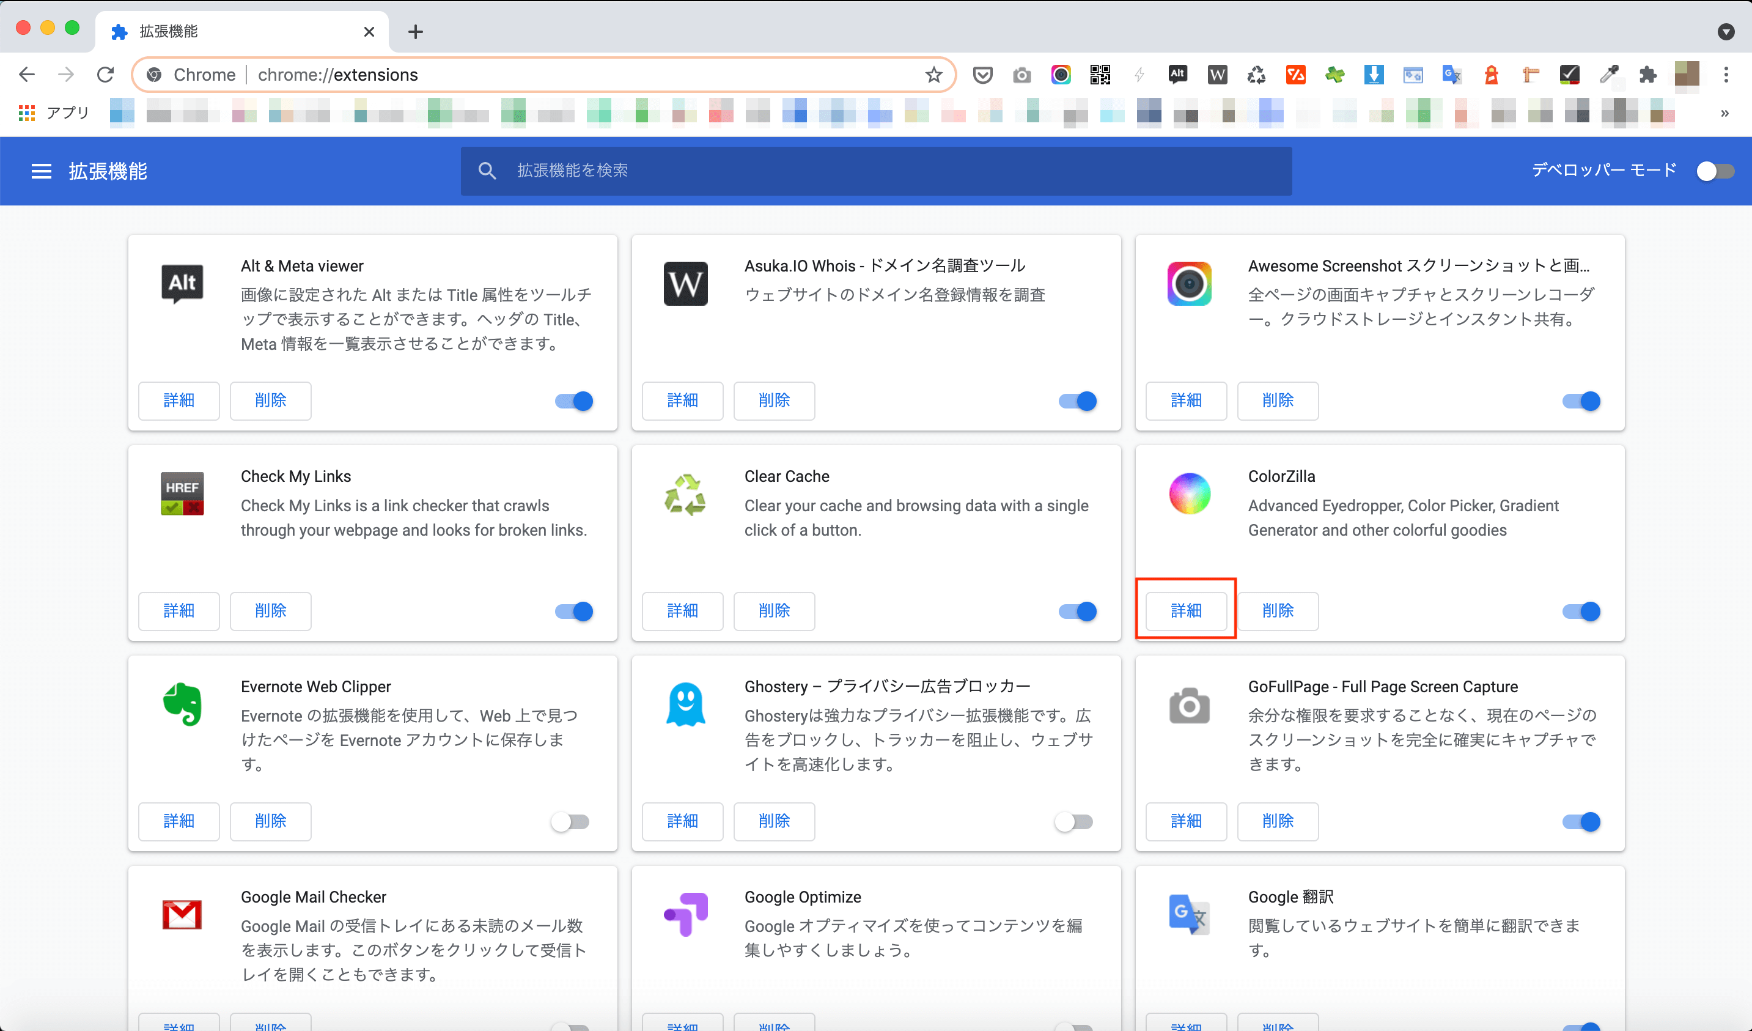
Task: Disable the Asuka.IO Whois extension toggle
Action: click(1078, 401)
